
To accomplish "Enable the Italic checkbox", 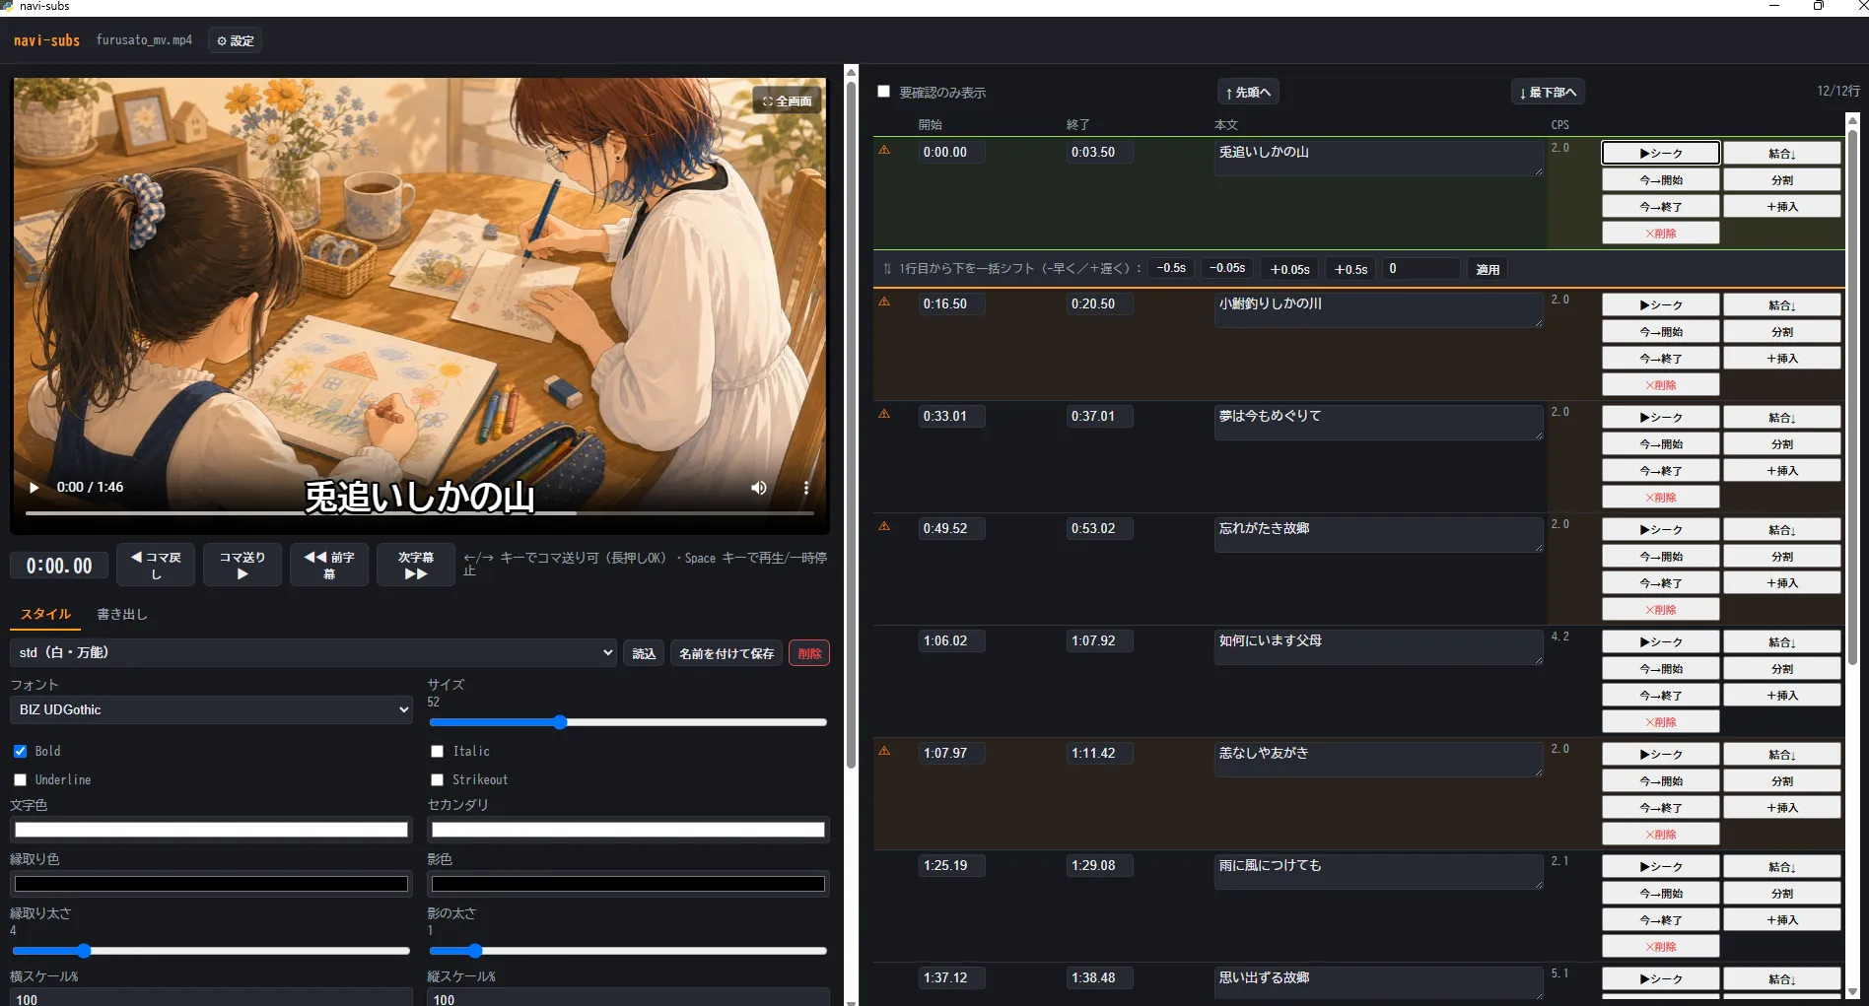I will click(x=437, y=751).
